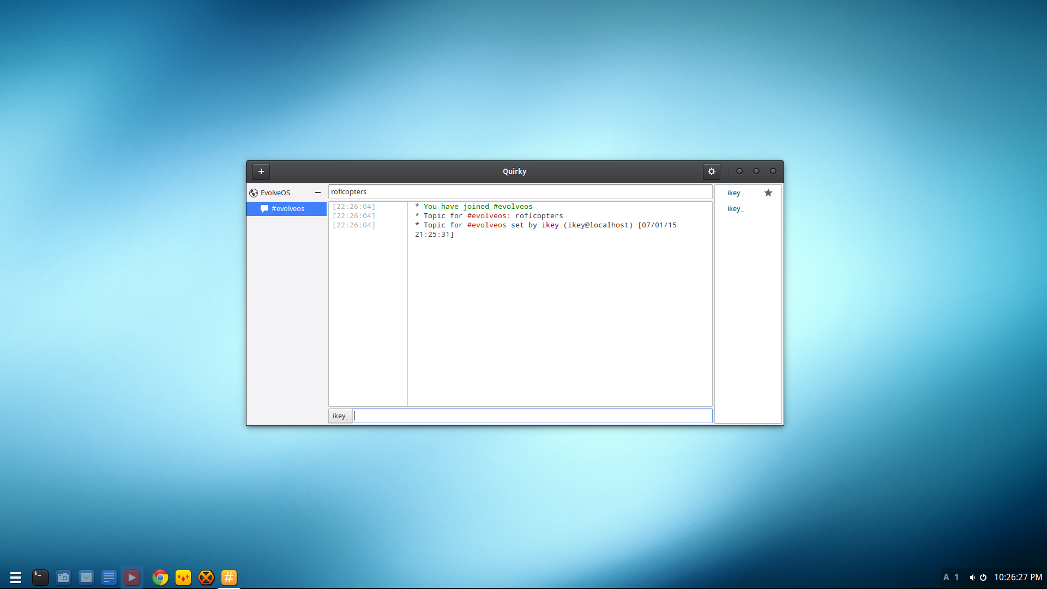This screenshot has height=589, width=1047.
Task: Select user ikey in the nick list
Action: point(733,193)
